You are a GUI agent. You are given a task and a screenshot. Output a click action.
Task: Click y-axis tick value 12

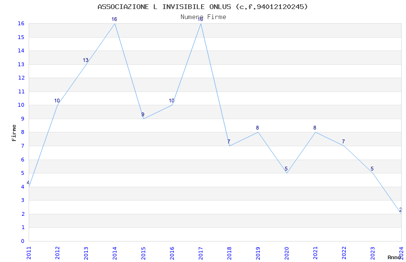point(21,78)
